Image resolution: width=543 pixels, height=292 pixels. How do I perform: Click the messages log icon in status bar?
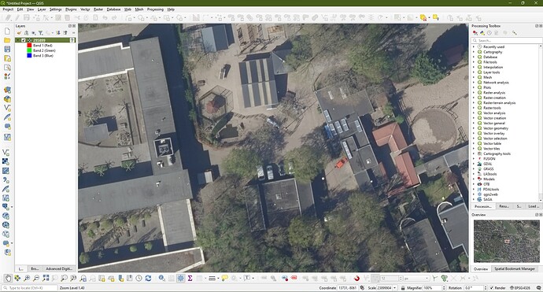pos(538,288)
